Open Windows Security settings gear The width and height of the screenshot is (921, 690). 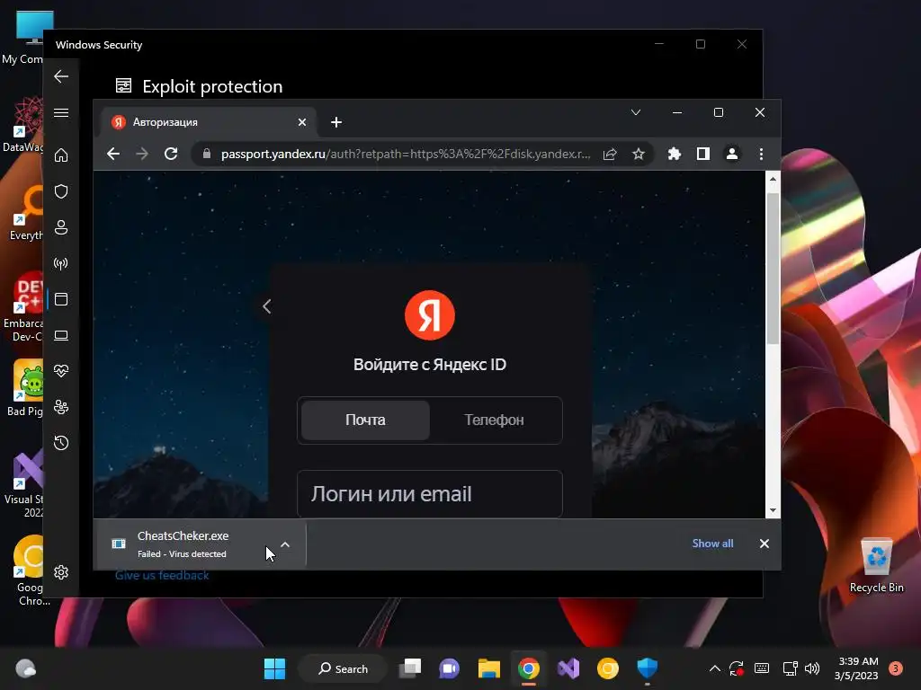coord(61,572)
